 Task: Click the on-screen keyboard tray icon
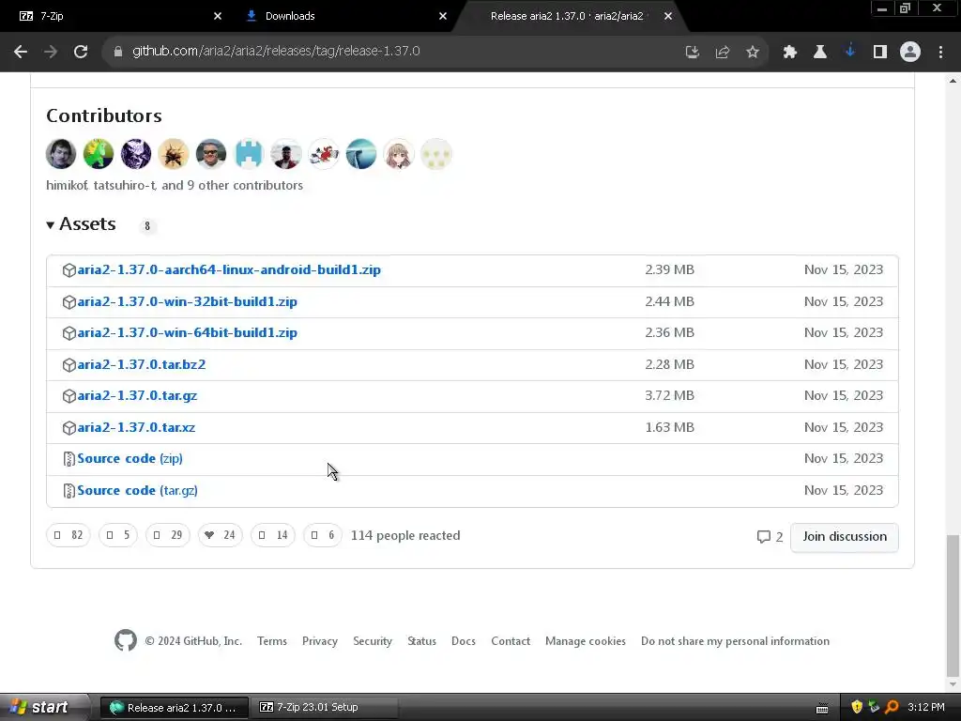[822, 708]
